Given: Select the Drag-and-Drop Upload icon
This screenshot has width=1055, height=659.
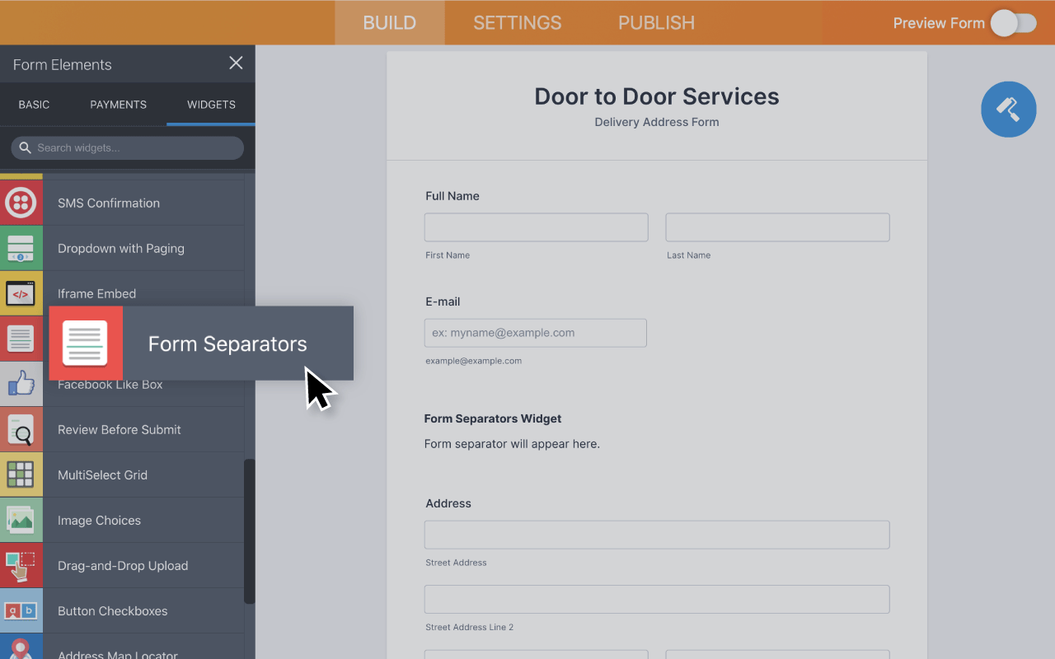Looking at the screenshot, I should (21, 565).
